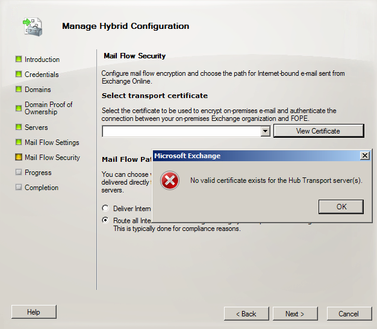The image size is (377, 329).
Task: Go to previous page with Back
Action: coord(246,313)
